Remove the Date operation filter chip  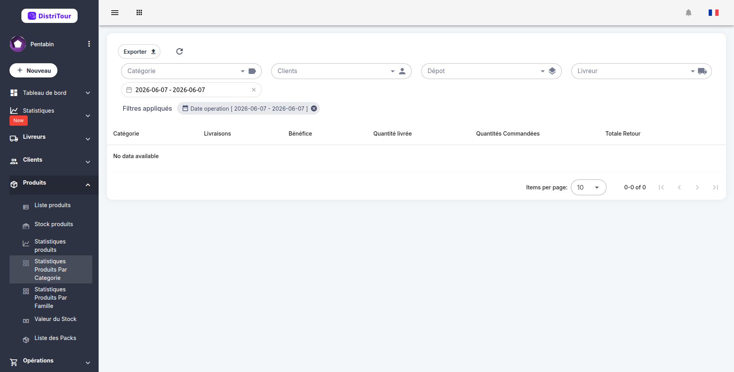point(314,108)
